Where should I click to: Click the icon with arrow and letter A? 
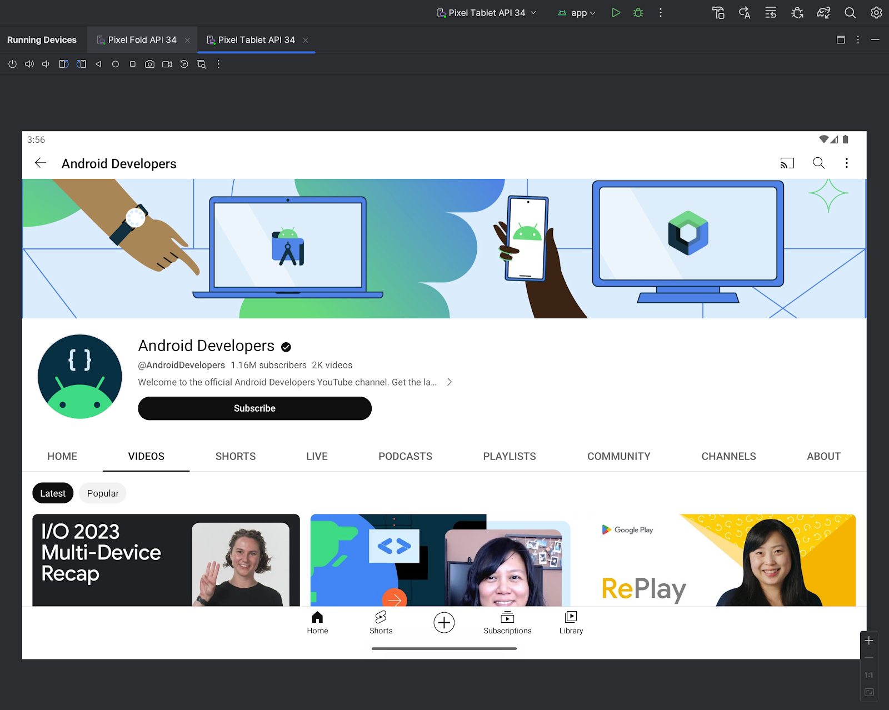tap(745, 13)
